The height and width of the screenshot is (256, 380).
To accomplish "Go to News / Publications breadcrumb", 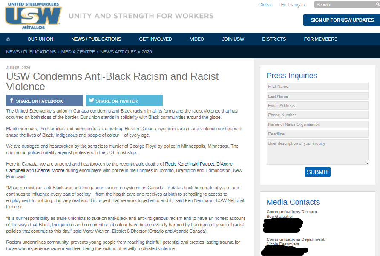I will point(31,52).
